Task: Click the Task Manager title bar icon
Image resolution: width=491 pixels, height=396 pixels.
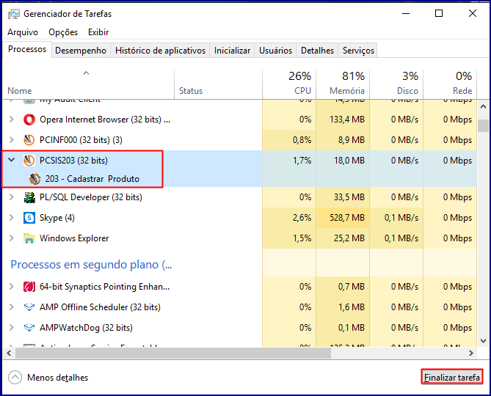Action: click(x=13, y=14)
